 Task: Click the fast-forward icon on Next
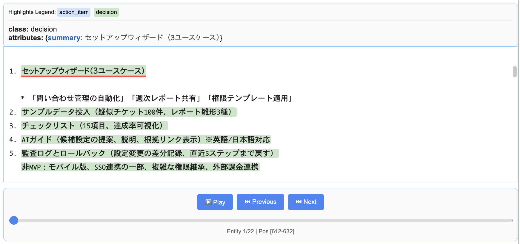(299, 202)
